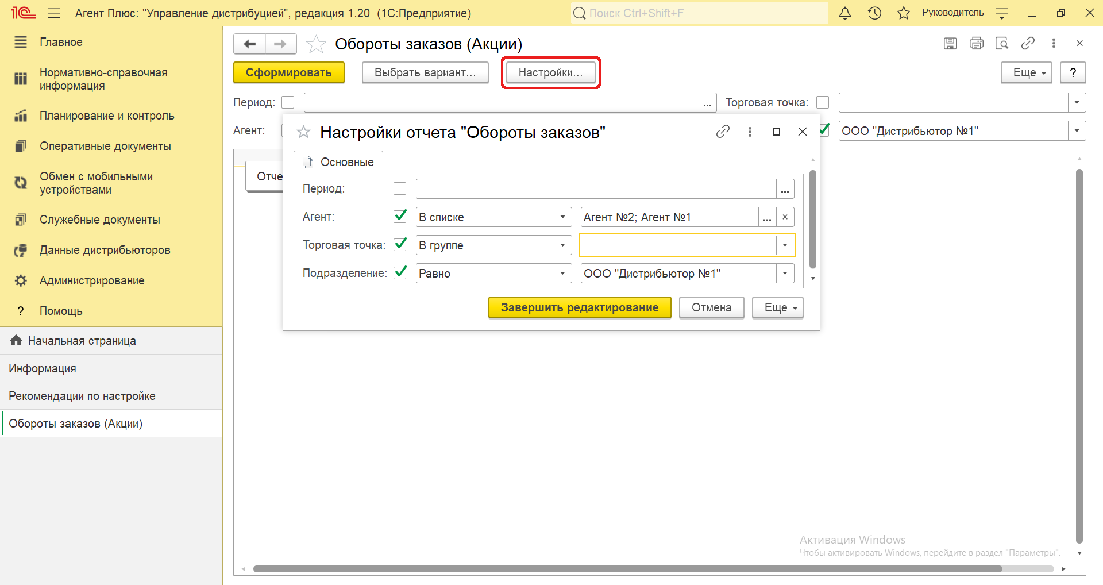Click in global search field Поиск
Screen dimensions: 1103x585
pos(700,13)
